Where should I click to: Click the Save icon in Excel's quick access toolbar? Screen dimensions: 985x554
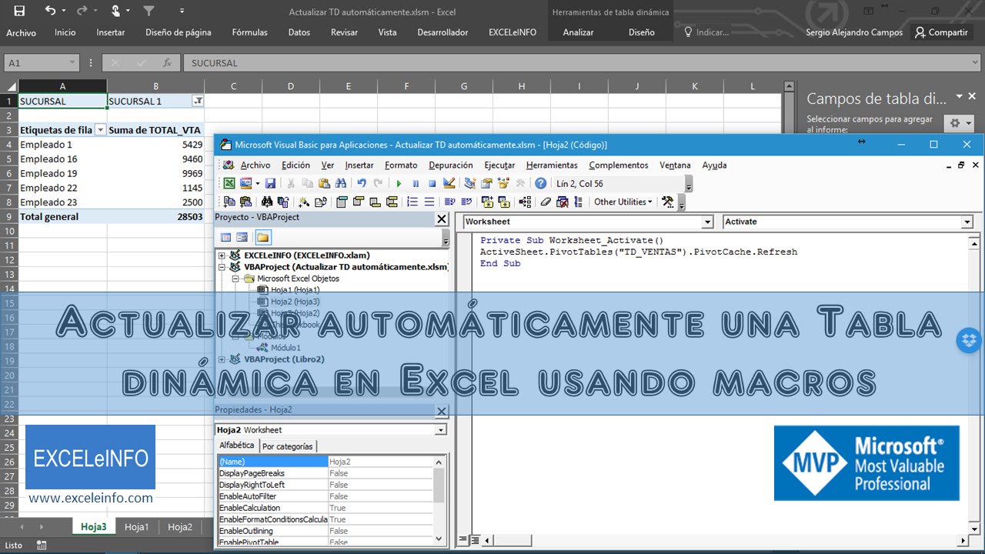click(19, 11)
